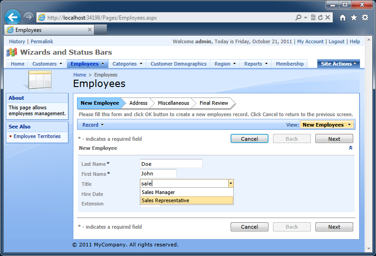Click the top Cancel button
Viewport: 376px width, 256px height.
point(249,139)
